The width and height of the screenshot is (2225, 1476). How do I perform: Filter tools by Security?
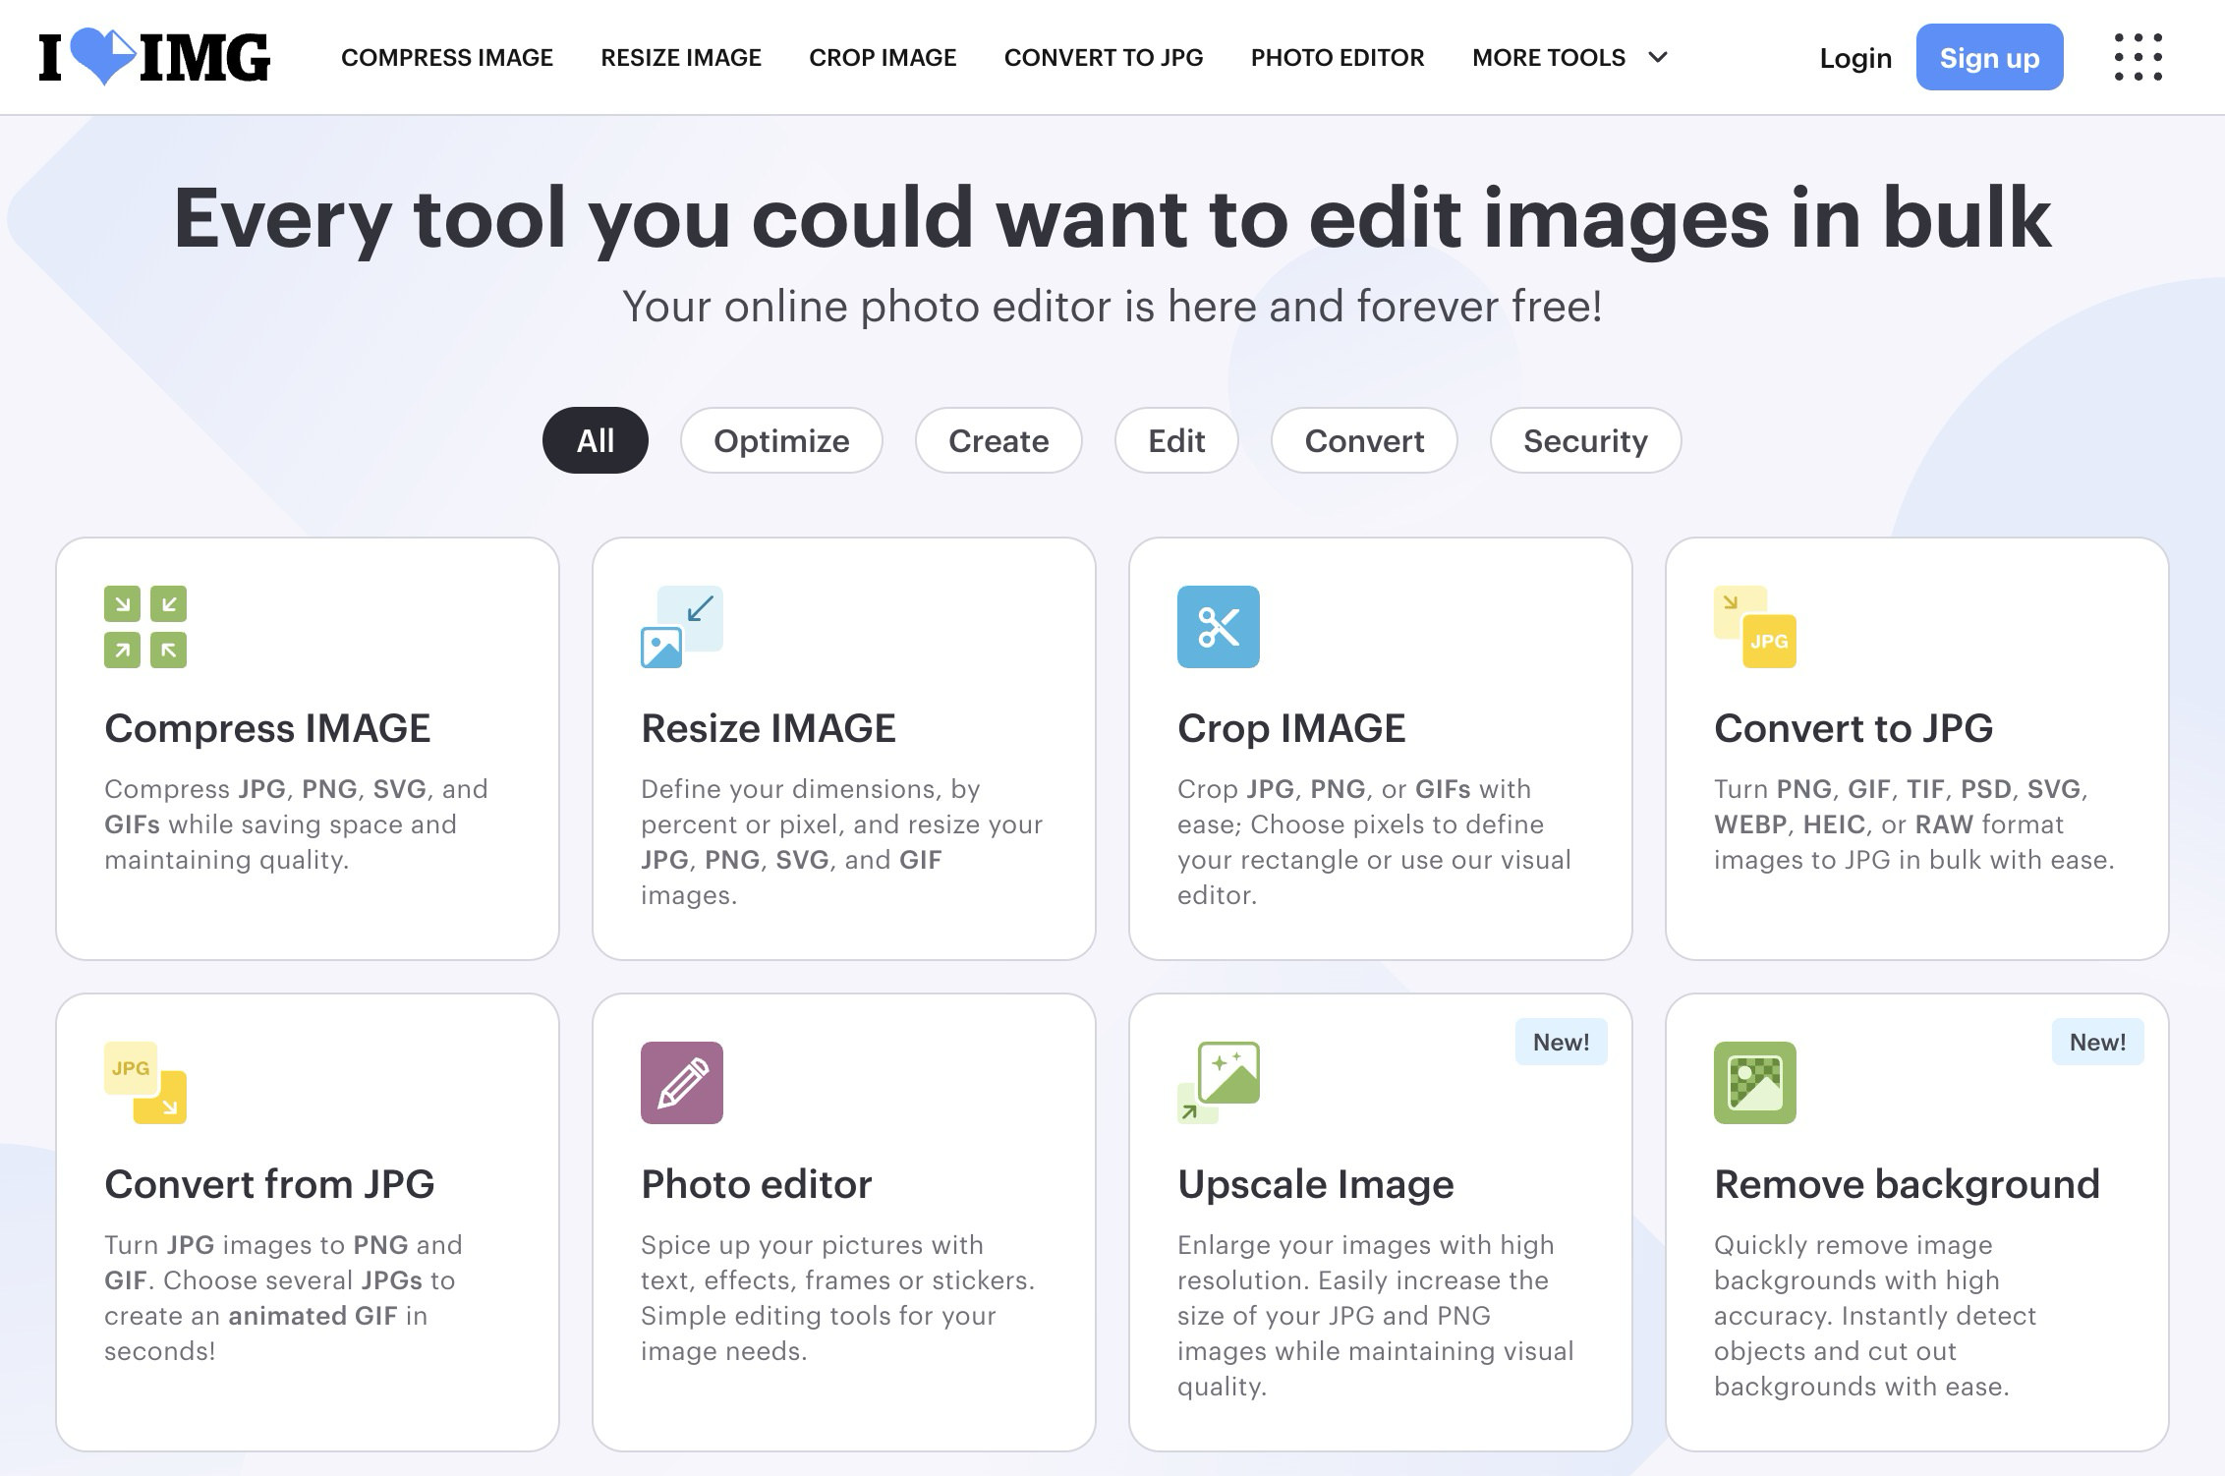[1585, 440]
